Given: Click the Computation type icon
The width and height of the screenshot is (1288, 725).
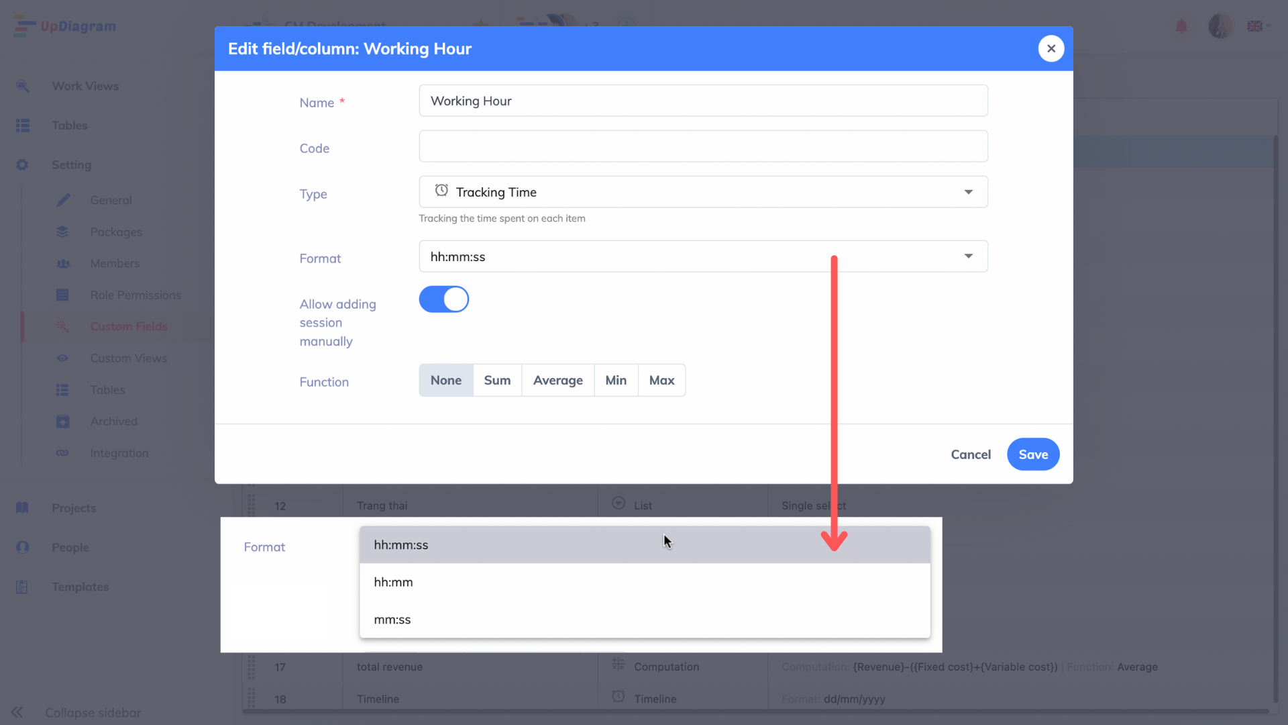Looking at the screenshot, I should point(619,665).
